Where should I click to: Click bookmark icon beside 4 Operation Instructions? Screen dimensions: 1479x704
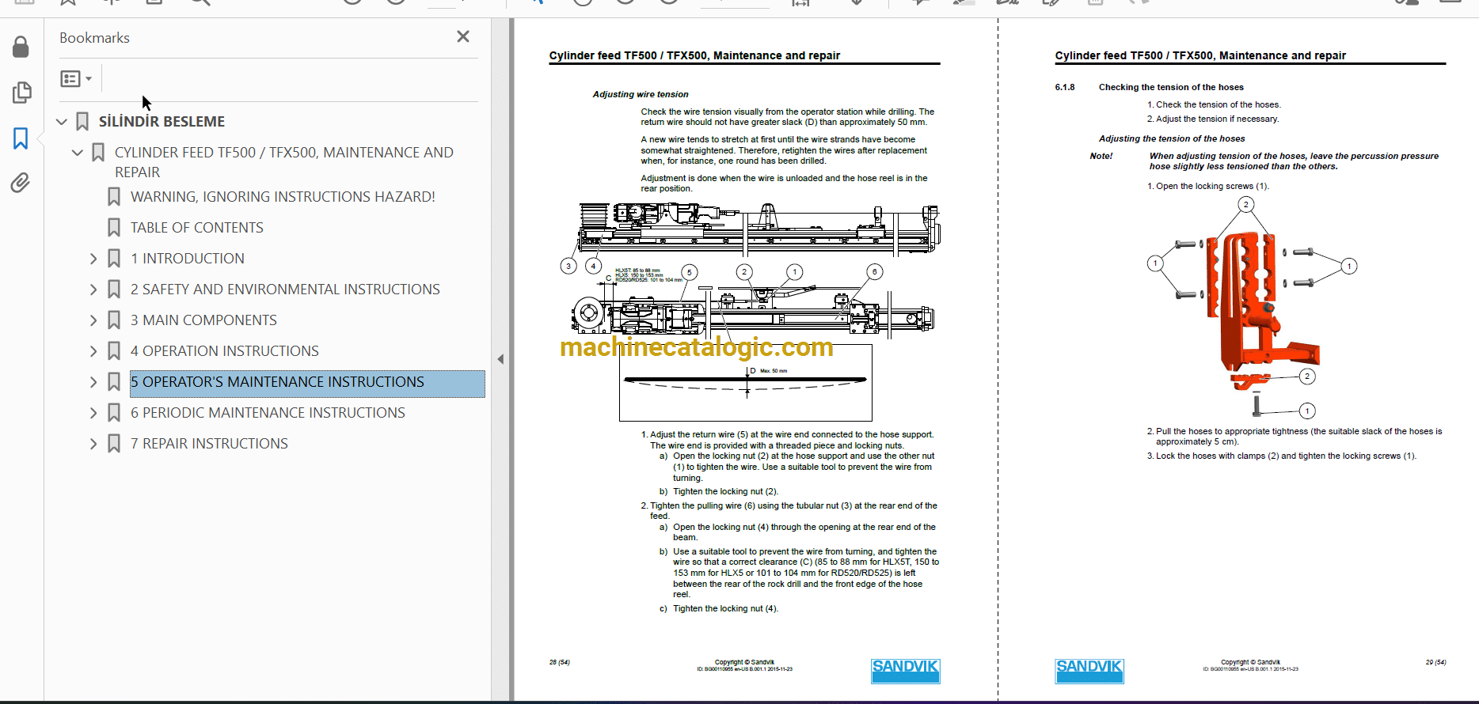(114, 351)
